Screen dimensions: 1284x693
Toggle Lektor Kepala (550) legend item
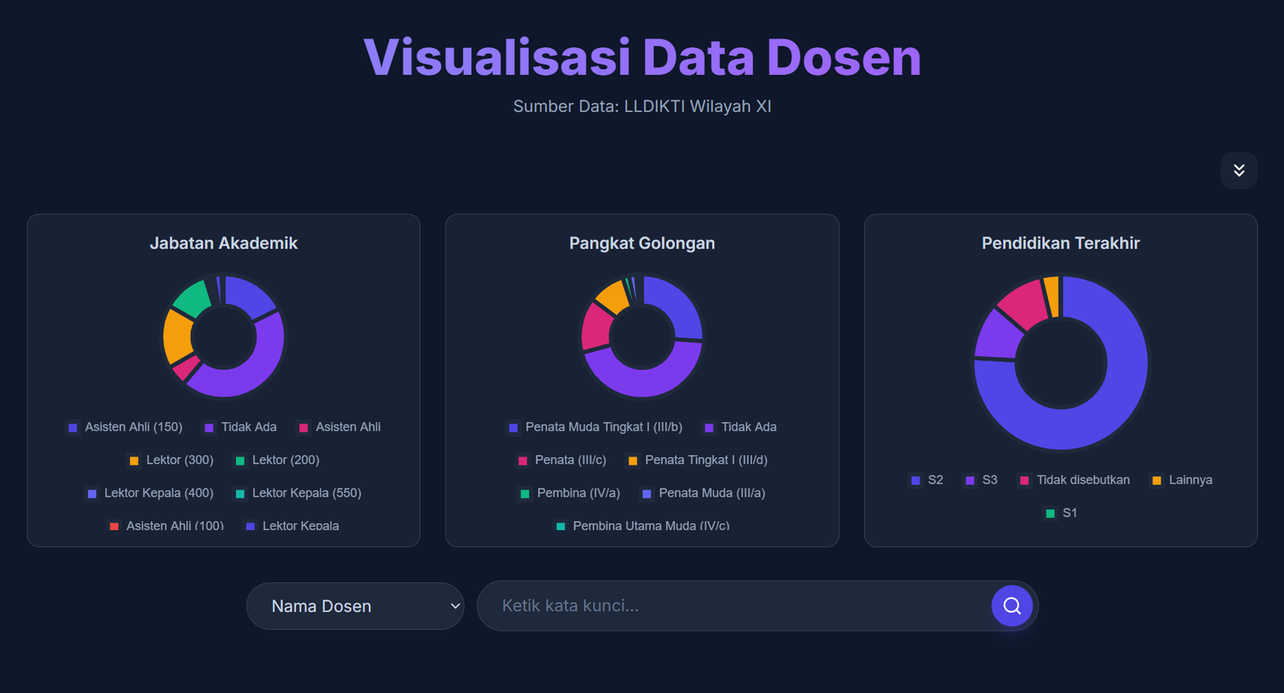[x=298, y=492]
